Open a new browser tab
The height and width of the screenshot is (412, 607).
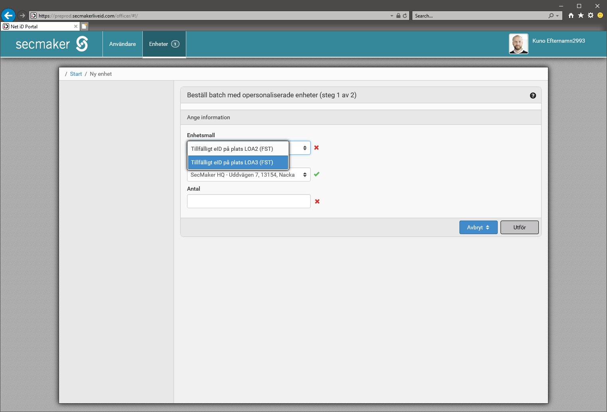tap(85, 26)
